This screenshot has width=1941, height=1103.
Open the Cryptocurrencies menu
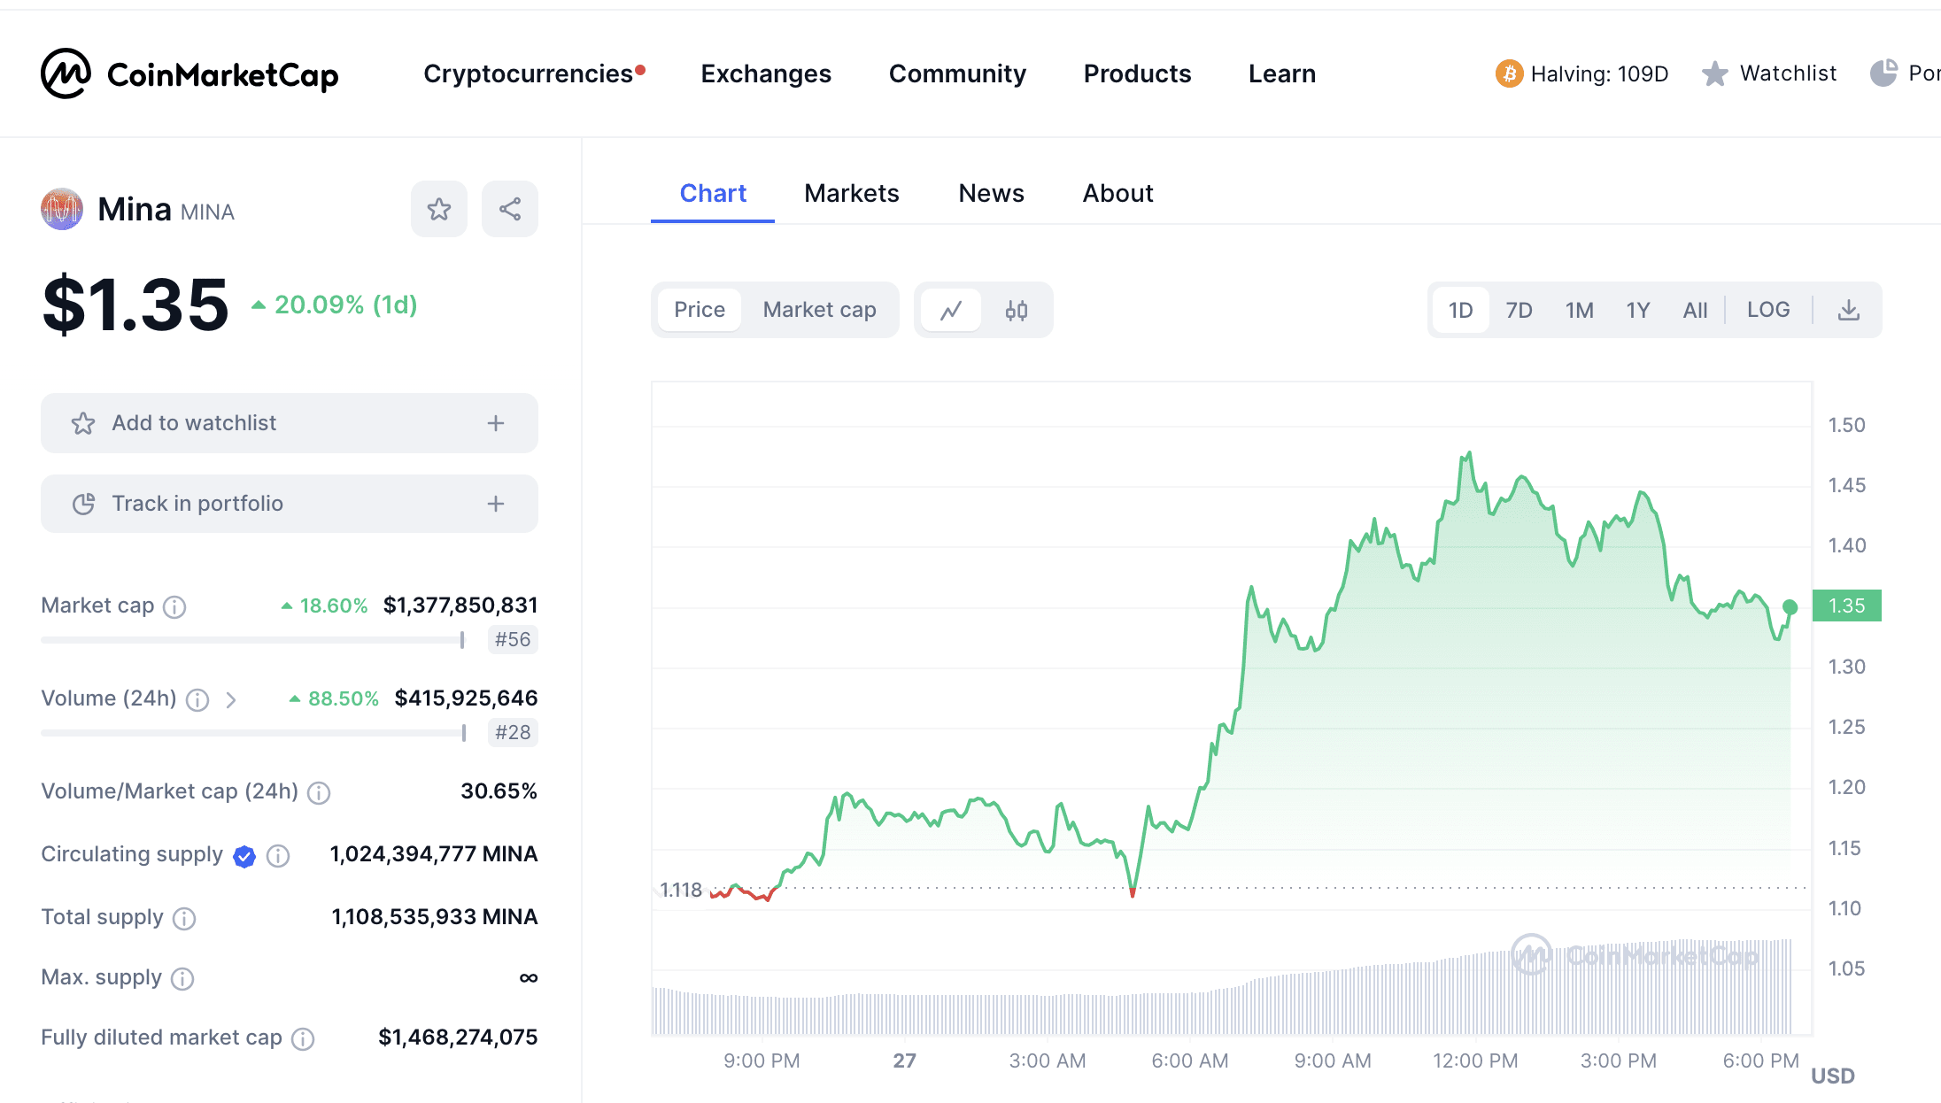click(x=528, y=73)
